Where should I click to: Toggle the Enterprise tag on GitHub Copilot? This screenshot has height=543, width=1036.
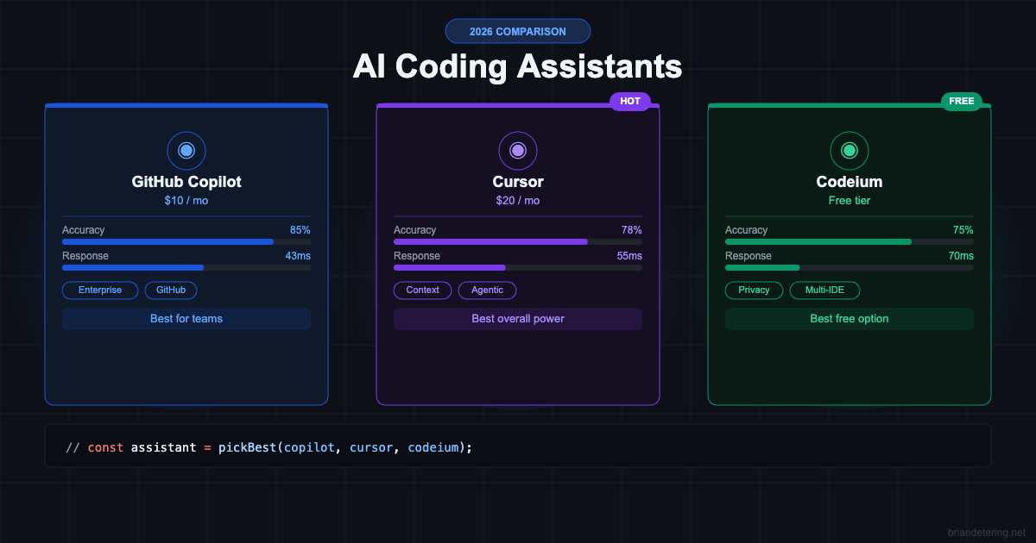pyautogui.click(x=100, y=290)
